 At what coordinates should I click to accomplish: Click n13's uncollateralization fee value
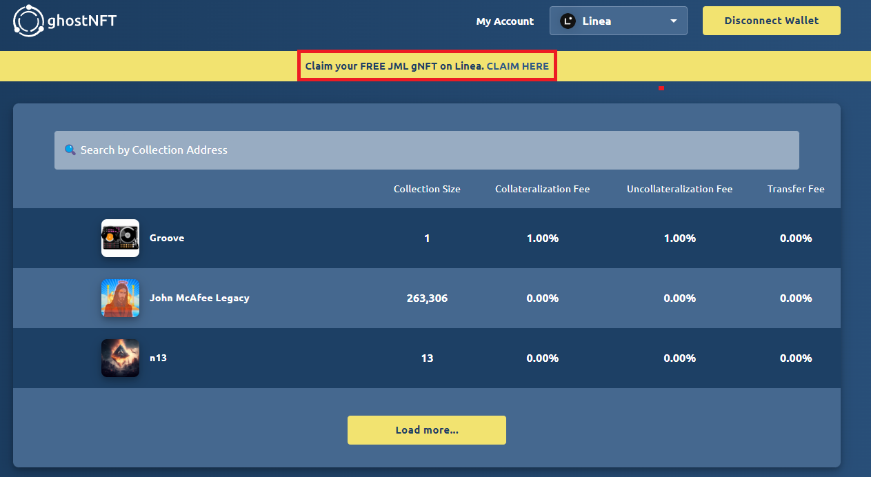tap(680, 358)
